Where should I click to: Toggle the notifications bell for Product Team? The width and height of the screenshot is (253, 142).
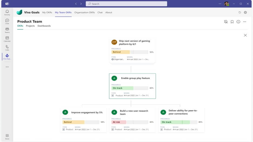(x=226, y=22)
